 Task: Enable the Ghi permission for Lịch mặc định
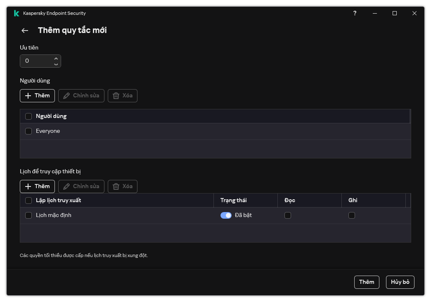coord(352,215)
